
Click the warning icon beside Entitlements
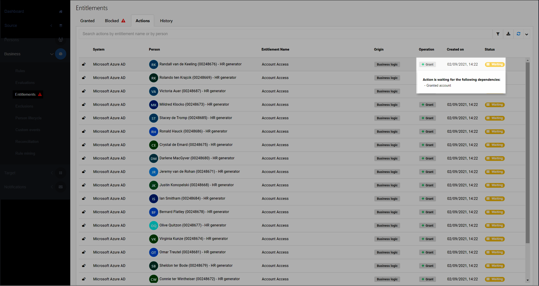click(x=40, y=94)
